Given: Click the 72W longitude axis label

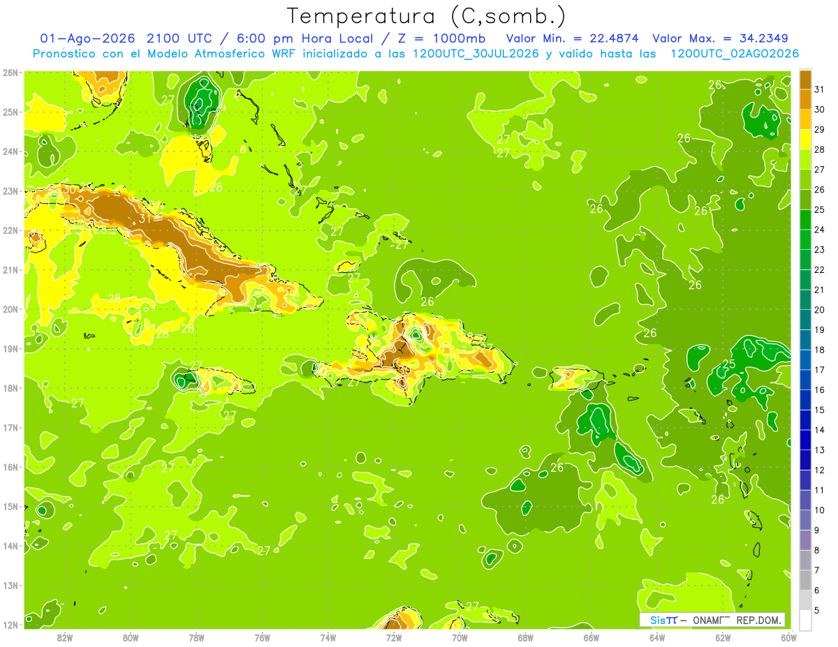Looking at the screenshot, I should pyautogui.click(x=394, y=637).
